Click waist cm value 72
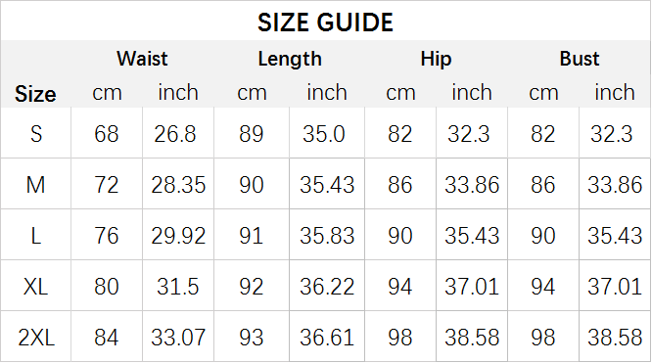The height and width of the screenshot is (363, 652). pyautogui.click(x=107, y=185)
